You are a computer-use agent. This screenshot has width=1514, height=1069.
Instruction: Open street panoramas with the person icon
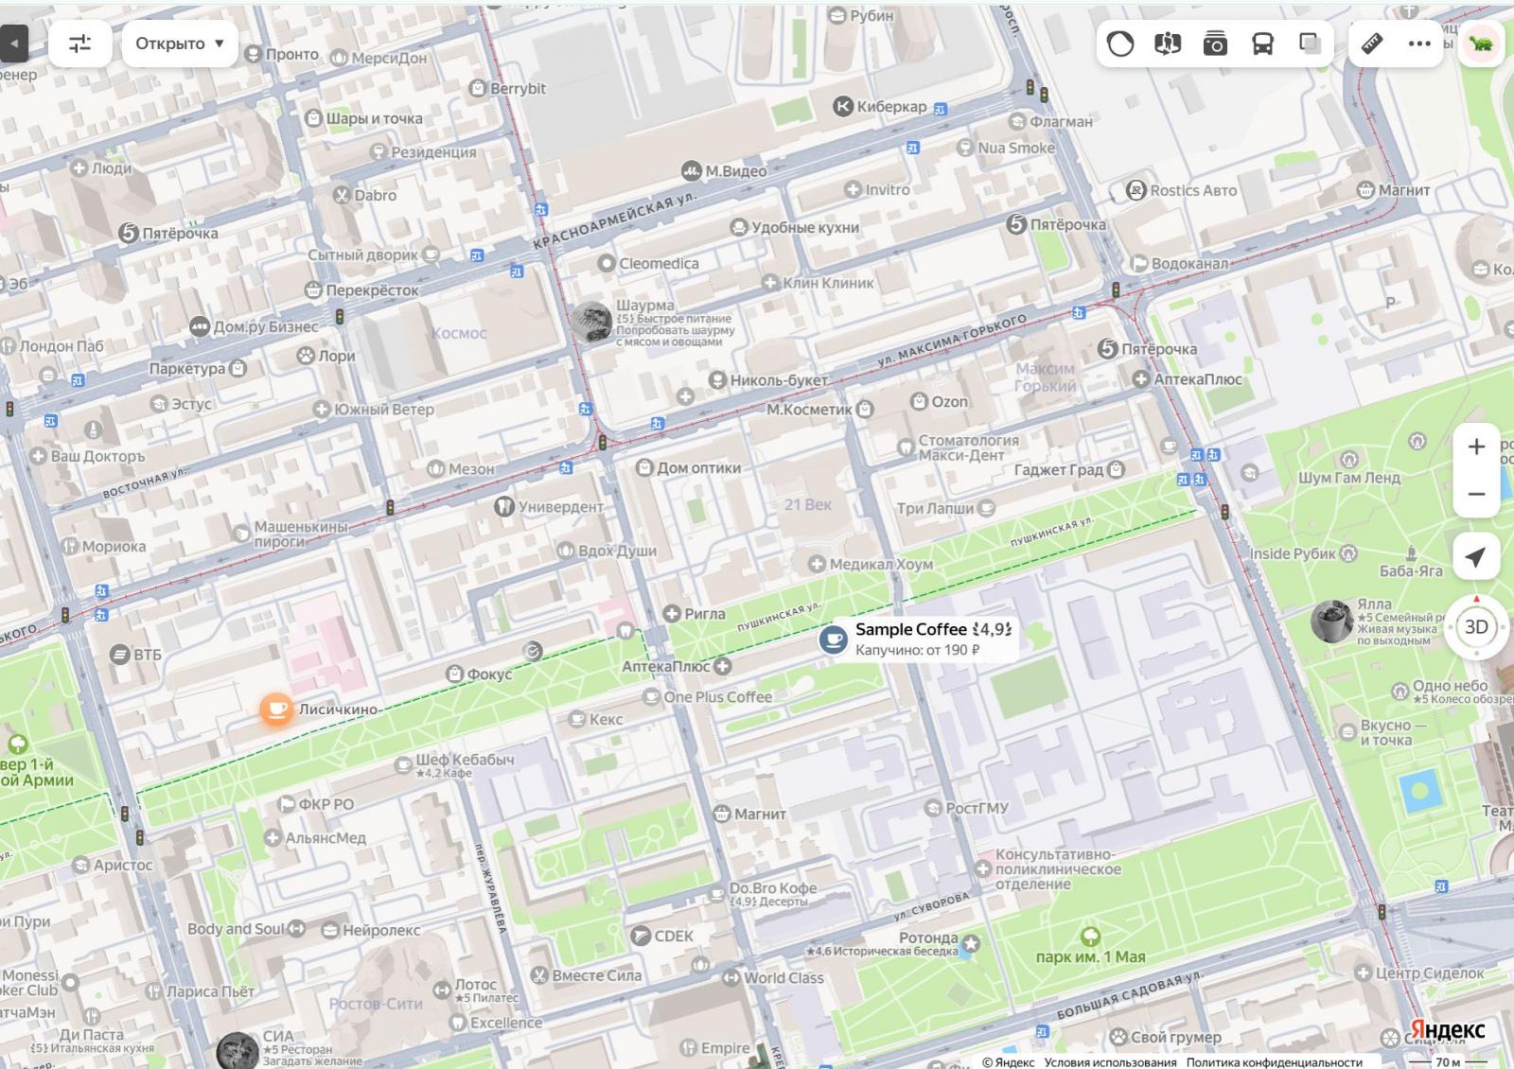[x=1168, y=44]
